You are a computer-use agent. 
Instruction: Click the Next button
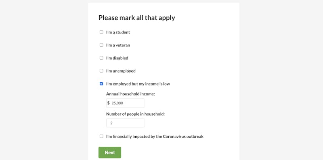pyautogui.click(x=110, y=152)
